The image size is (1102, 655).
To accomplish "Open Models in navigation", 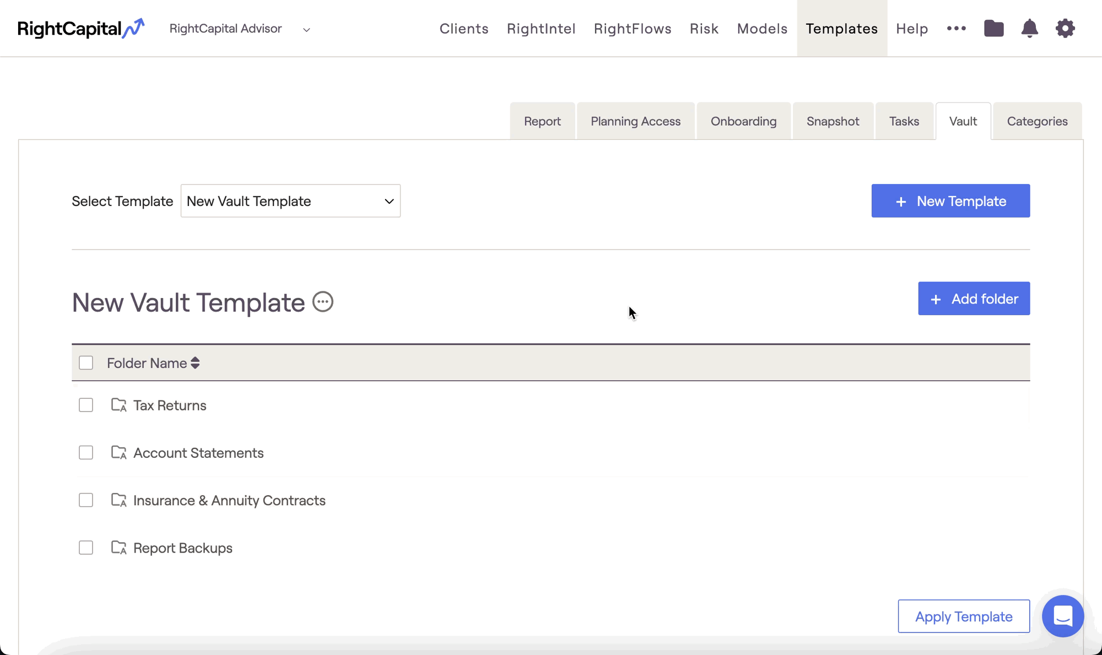I will [762, 29].
